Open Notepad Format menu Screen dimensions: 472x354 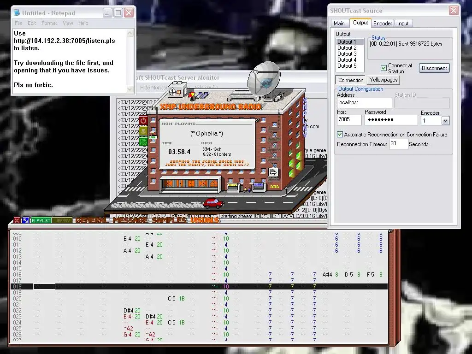point(49,23)
